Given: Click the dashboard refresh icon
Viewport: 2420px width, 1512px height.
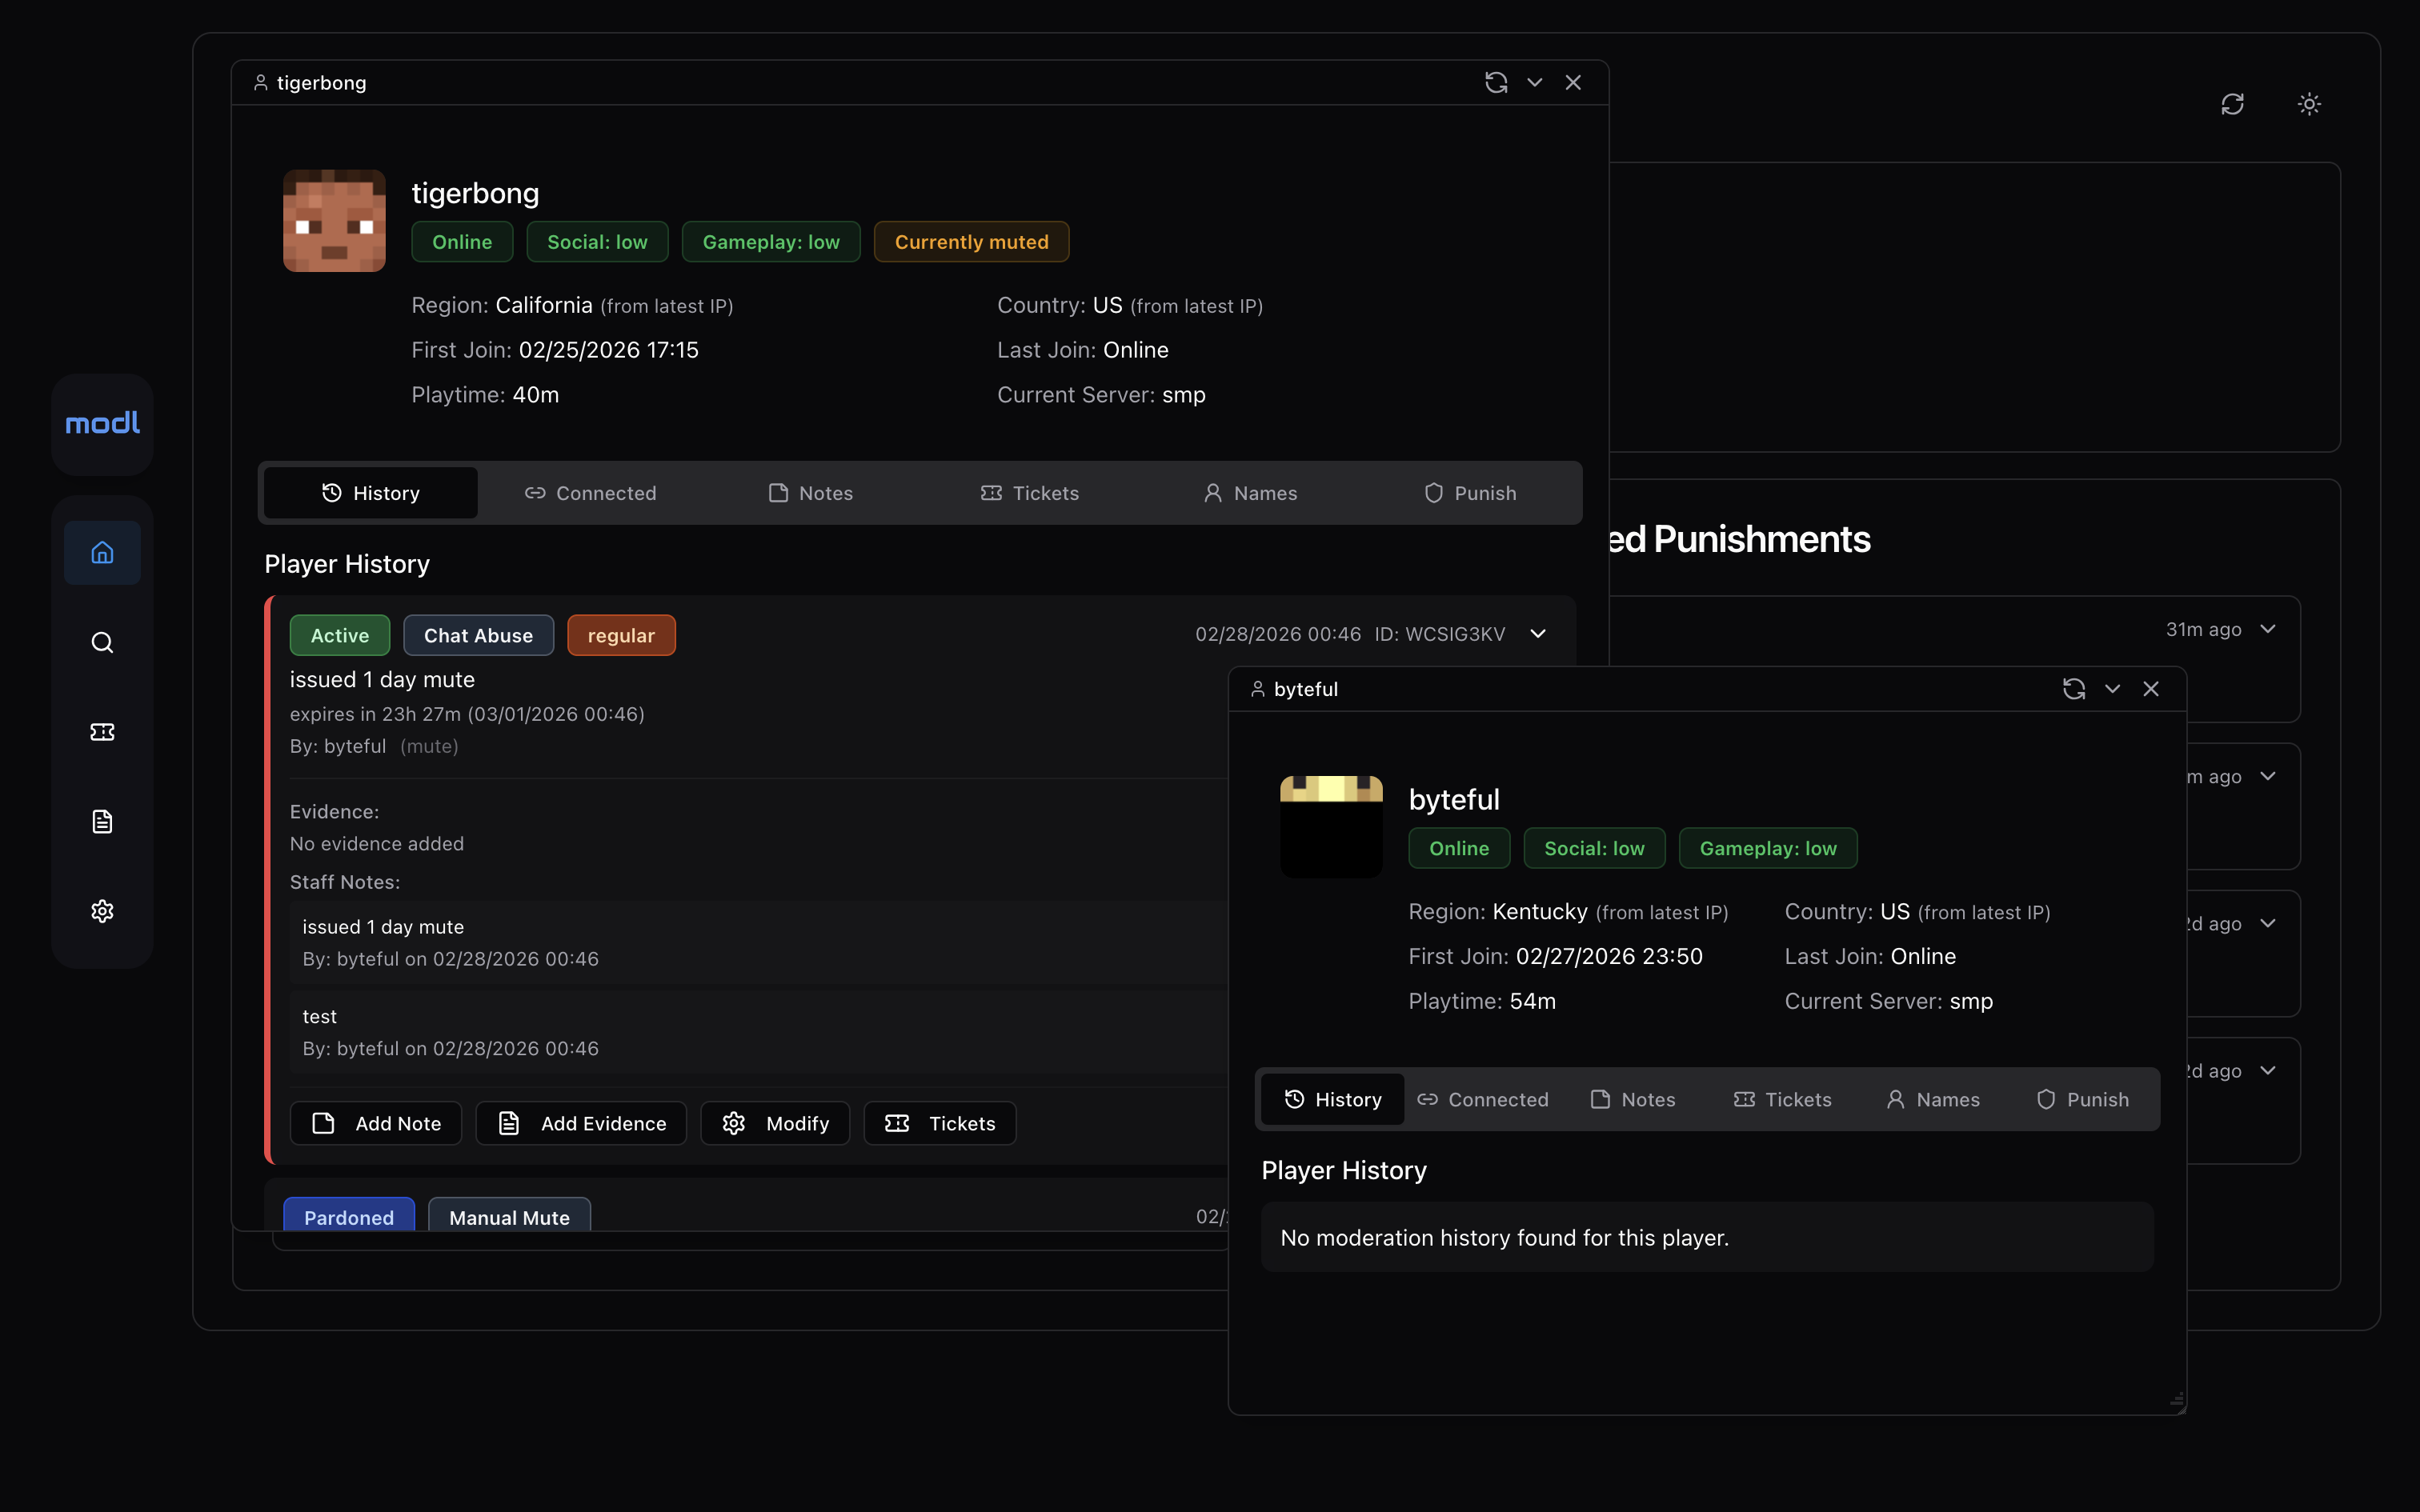Looking at the screenshot, I should pyautogui.click(x=2232, y=104).
